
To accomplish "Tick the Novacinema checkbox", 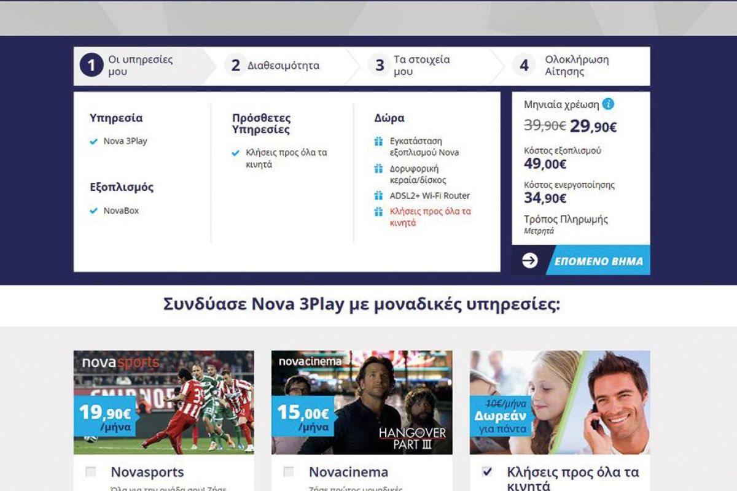I will pos(289,472).
